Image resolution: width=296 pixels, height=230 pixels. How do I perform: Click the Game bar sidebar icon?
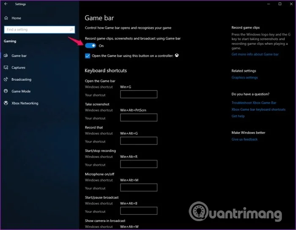[x=6, y=56]
